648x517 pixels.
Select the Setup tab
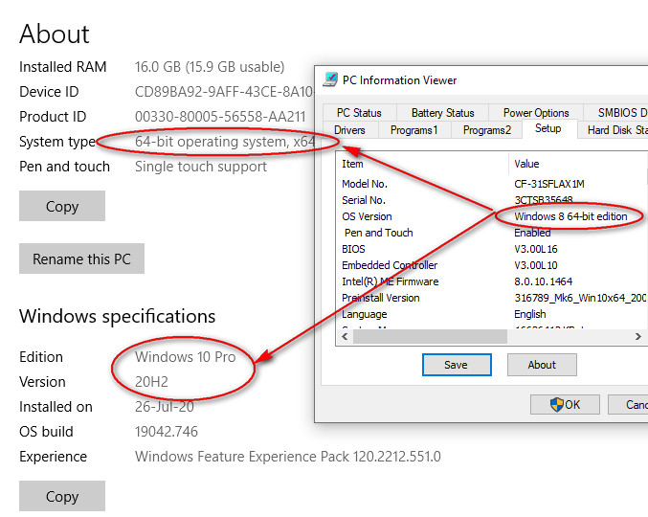pos(548,128)
